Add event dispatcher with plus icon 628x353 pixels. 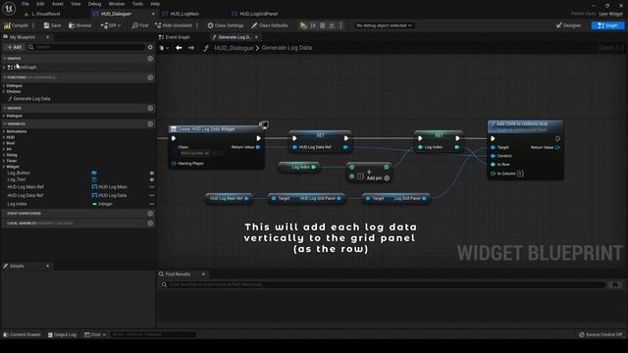coord(150,214)
